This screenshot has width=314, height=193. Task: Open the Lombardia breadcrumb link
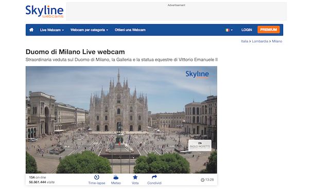260,41
